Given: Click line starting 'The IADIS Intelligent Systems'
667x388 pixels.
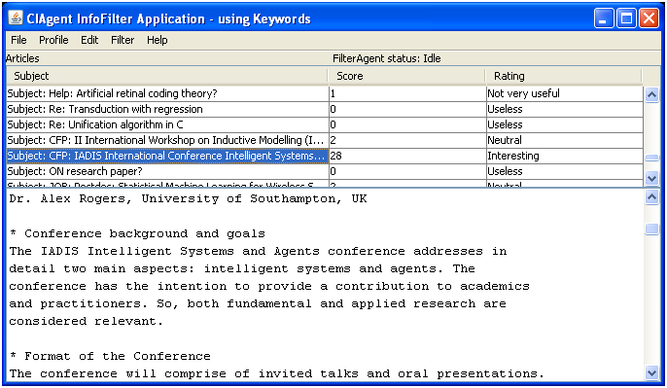Looking at the screenshot, I should point(258,251).
